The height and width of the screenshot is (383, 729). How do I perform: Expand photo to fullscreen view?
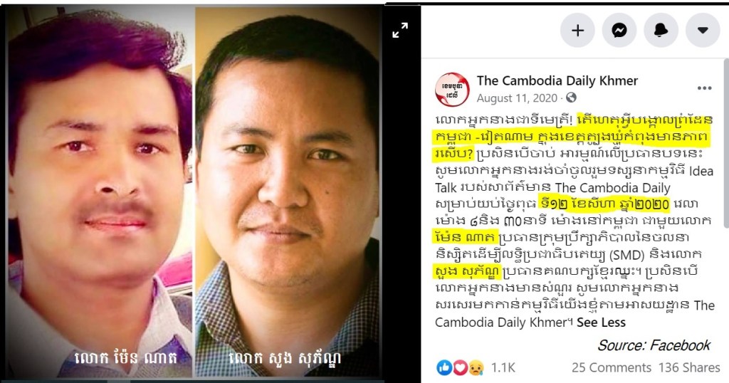click(400, 30)
